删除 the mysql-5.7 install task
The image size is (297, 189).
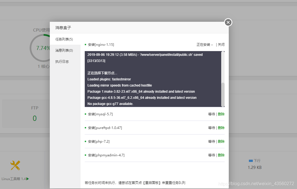click(x=221, y=114)
